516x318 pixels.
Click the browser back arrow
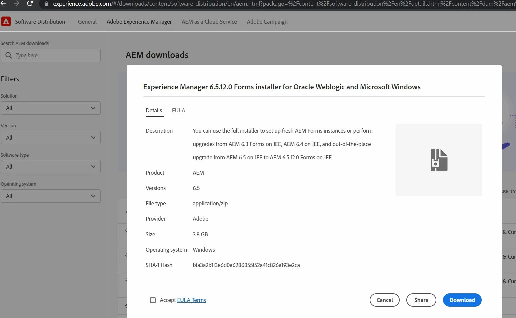(x=3, y=4)
